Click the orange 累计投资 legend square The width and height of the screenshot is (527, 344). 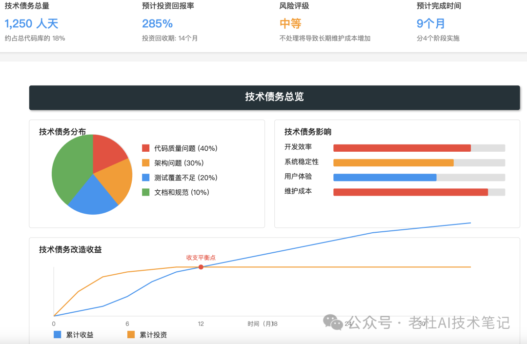pos(131,335)
